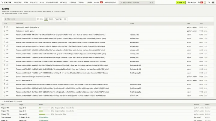Click Info icon on the web-api-pw03 row
Screen dimensions: 216x121
pyautogui.click(x=4, y=54)
